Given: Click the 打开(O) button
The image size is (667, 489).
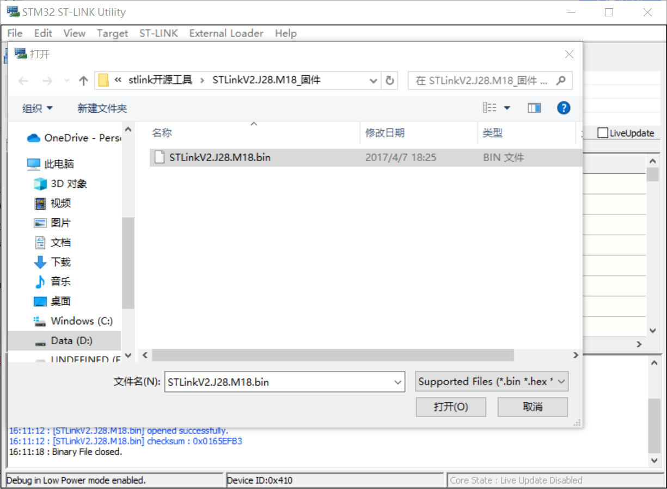Looking at the screenshot, I should point(451,407).
